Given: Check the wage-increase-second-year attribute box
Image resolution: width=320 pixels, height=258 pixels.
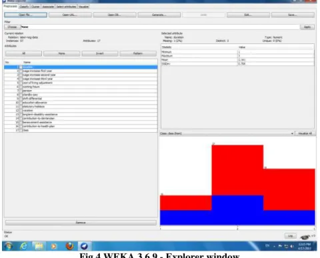Looking at the screenshot, I should coord(21,75).
